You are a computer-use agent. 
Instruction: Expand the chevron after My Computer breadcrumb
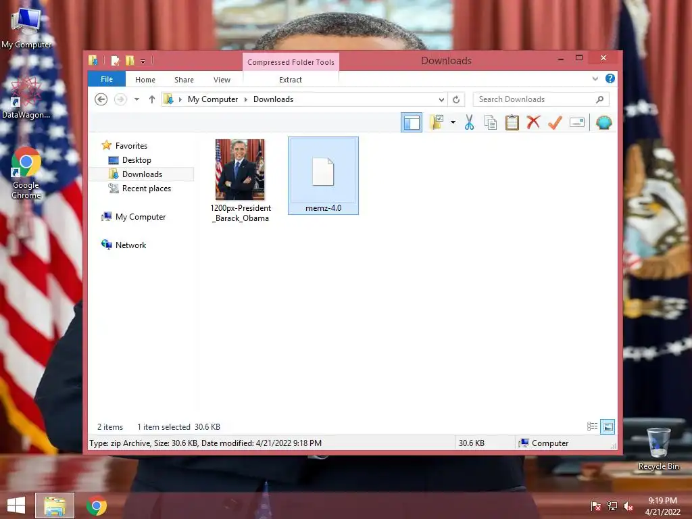tap(246, 99)
